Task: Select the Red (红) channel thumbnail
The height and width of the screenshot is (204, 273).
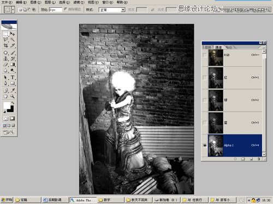Action: tap(216, 78)
